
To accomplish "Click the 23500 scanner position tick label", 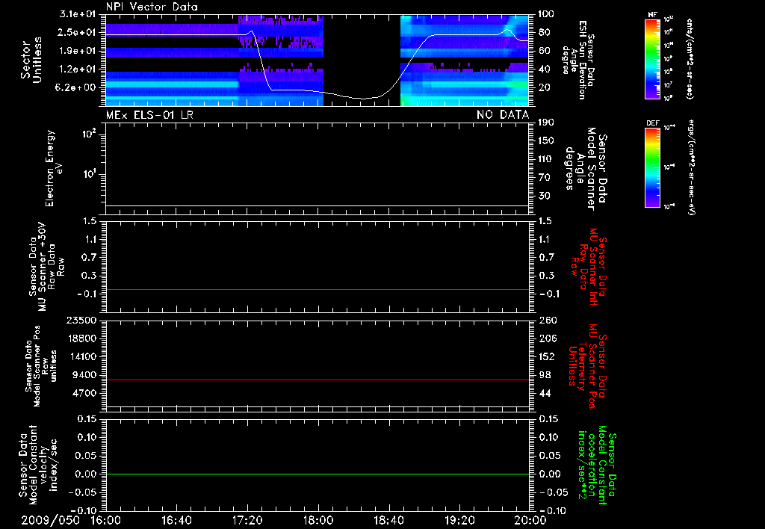I will click(x=82, y=320).
